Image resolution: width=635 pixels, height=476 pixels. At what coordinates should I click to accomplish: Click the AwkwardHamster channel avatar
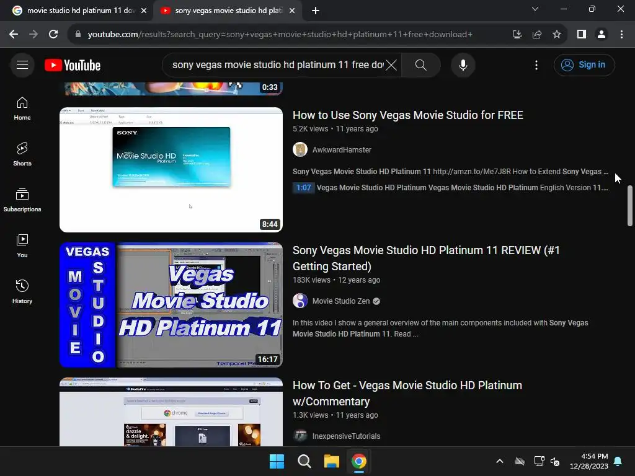point(300,149)
